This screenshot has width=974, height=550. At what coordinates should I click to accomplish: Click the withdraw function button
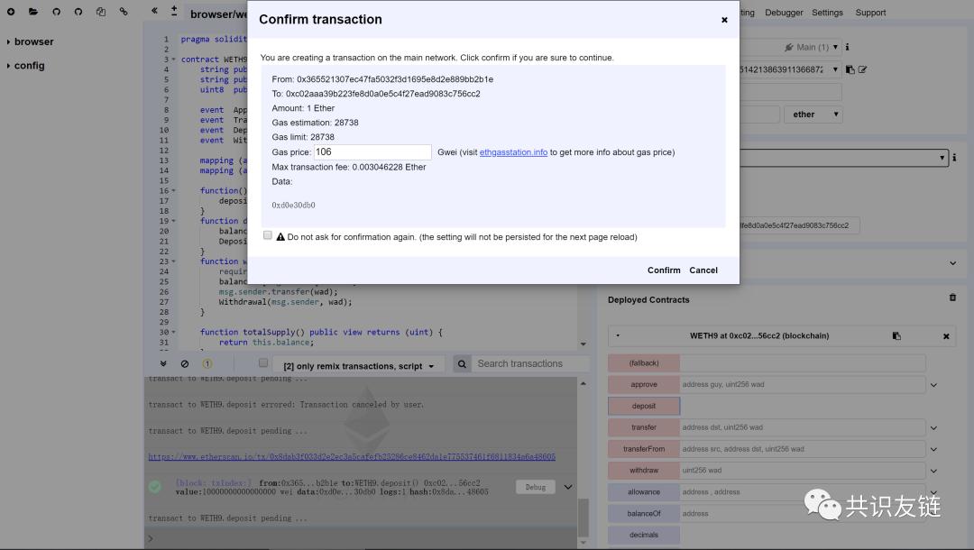pos(644,471)
